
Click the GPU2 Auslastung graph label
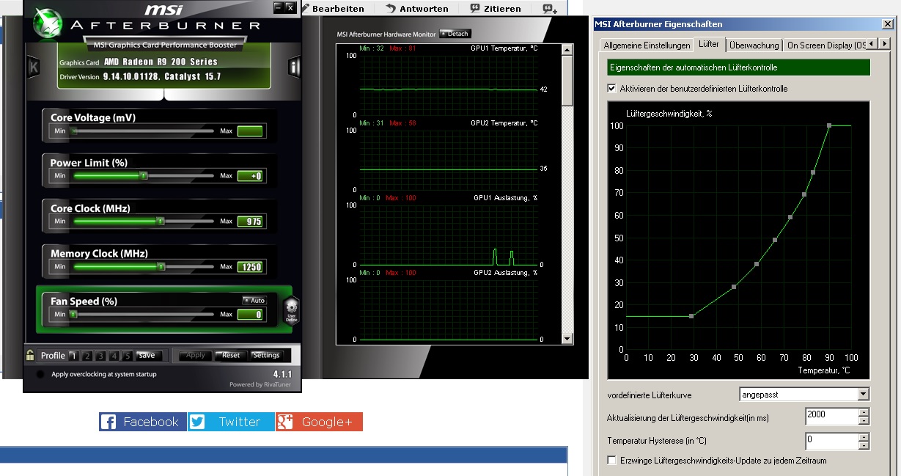pos(506,273)
